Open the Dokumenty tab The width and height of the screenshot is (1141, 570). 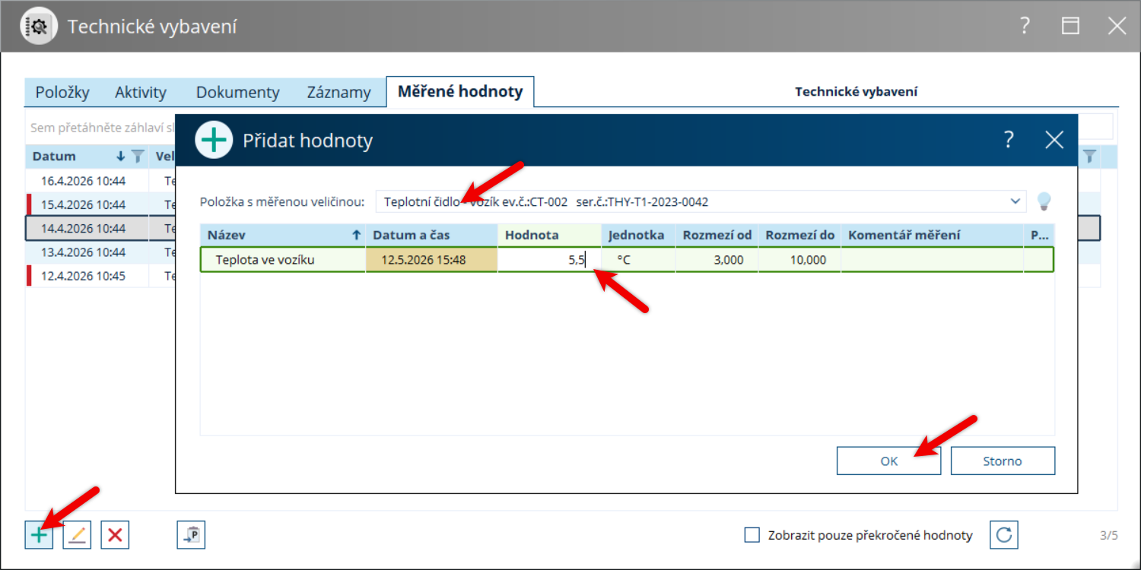pos(237,93)
